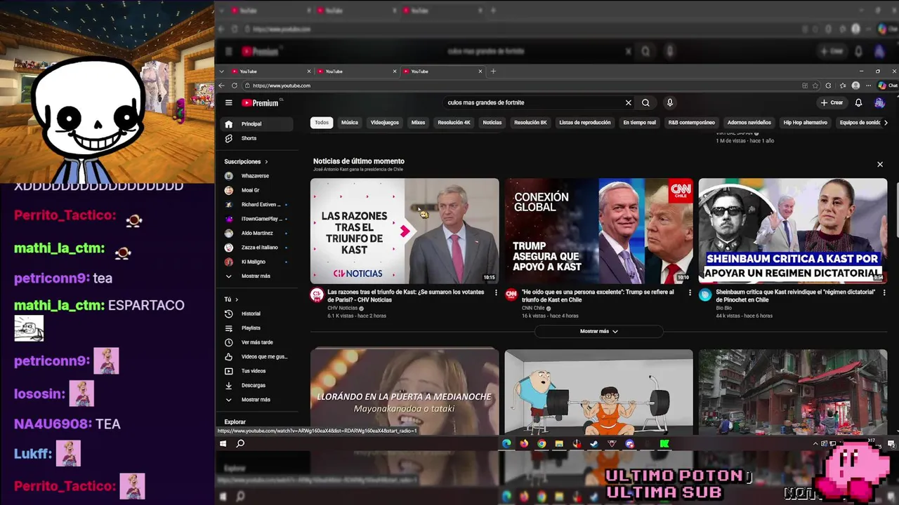Screen dimensions: 899x505
Task: Select the Hip Hop alternativo chip
Action: coord(806,123)
